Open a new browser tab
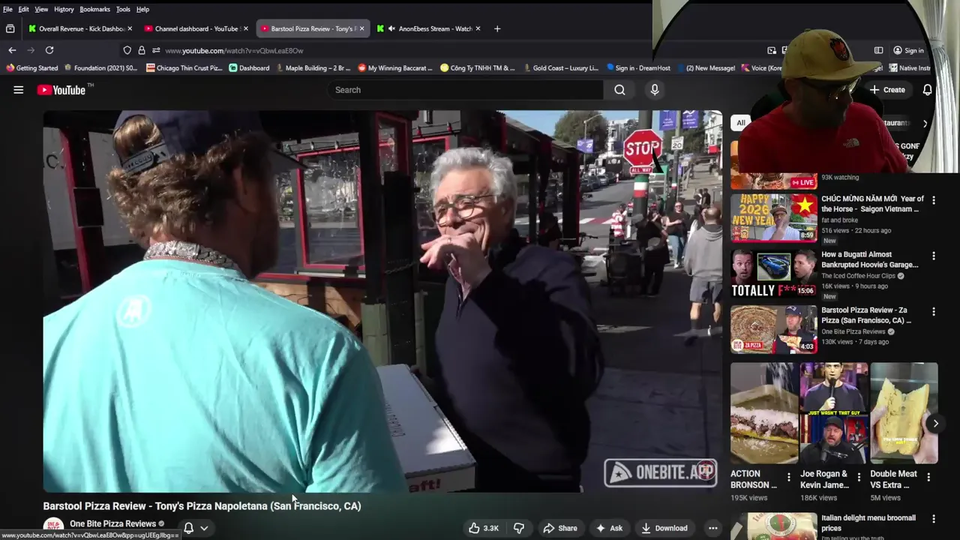 pyautogui.click(x=496, y=28)
